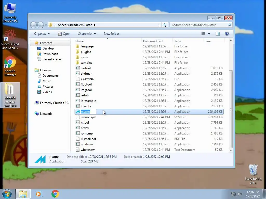
Task: Click the mame application icon in the file list
Action: tap(78, 111)
